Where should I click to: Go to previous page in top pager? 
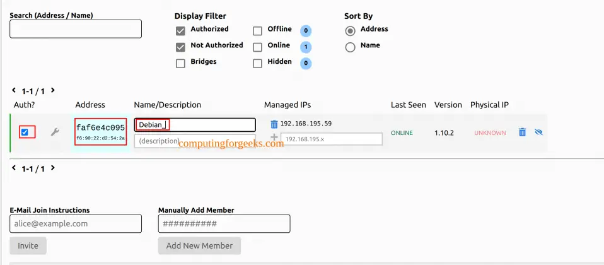pos(14,90)
